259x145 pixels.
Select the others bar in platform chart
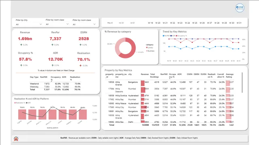63,114
